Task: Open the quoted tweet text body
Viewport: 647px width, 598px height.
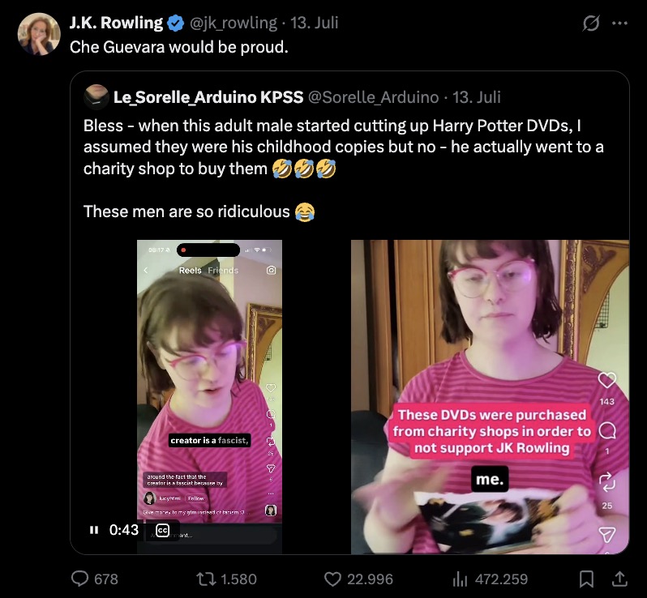Action: pos(343,169)
